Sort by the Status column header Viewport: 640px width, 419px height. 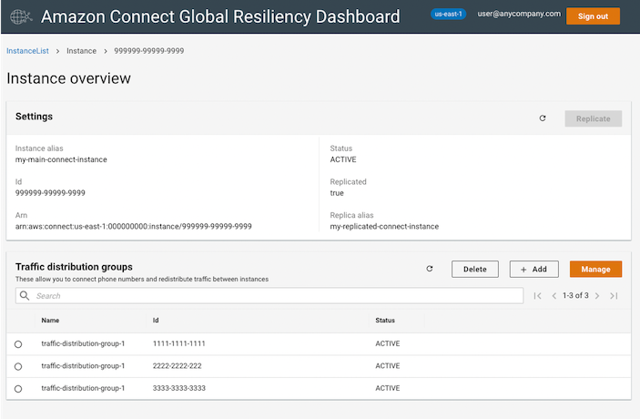point(385,321)
